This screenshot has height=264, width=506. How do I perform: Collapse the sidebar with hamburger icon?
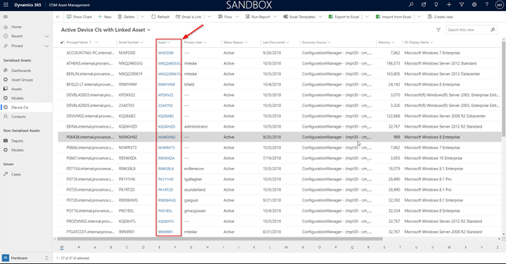(5, 17)
